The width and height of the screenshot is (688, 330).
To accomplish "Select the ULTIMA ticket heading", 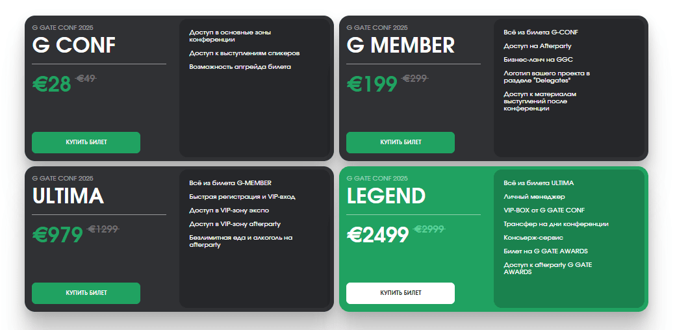I will click(68, 196).
